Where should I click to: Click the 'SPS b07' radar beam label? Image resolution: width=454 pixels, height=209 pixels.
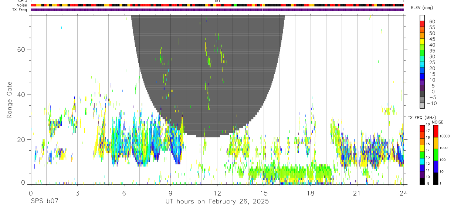pos(44,202)
